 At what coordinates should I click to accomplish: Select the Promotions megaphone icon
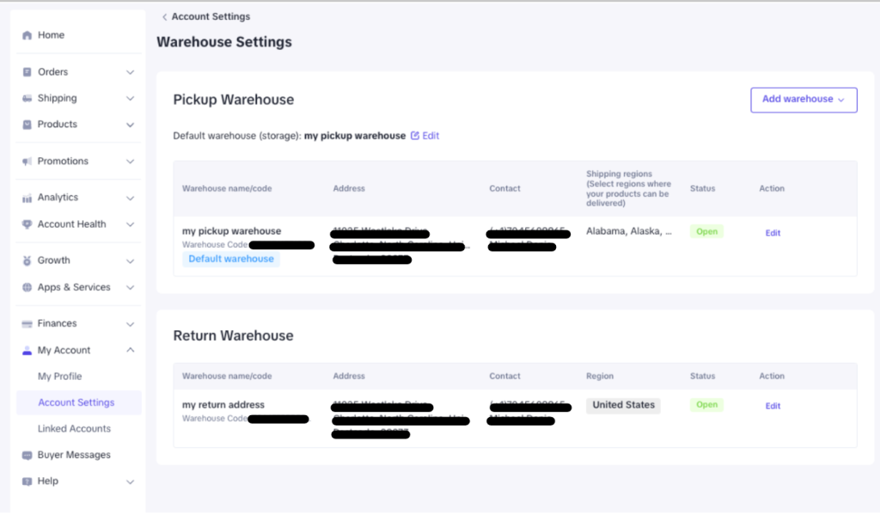(27, 161)
